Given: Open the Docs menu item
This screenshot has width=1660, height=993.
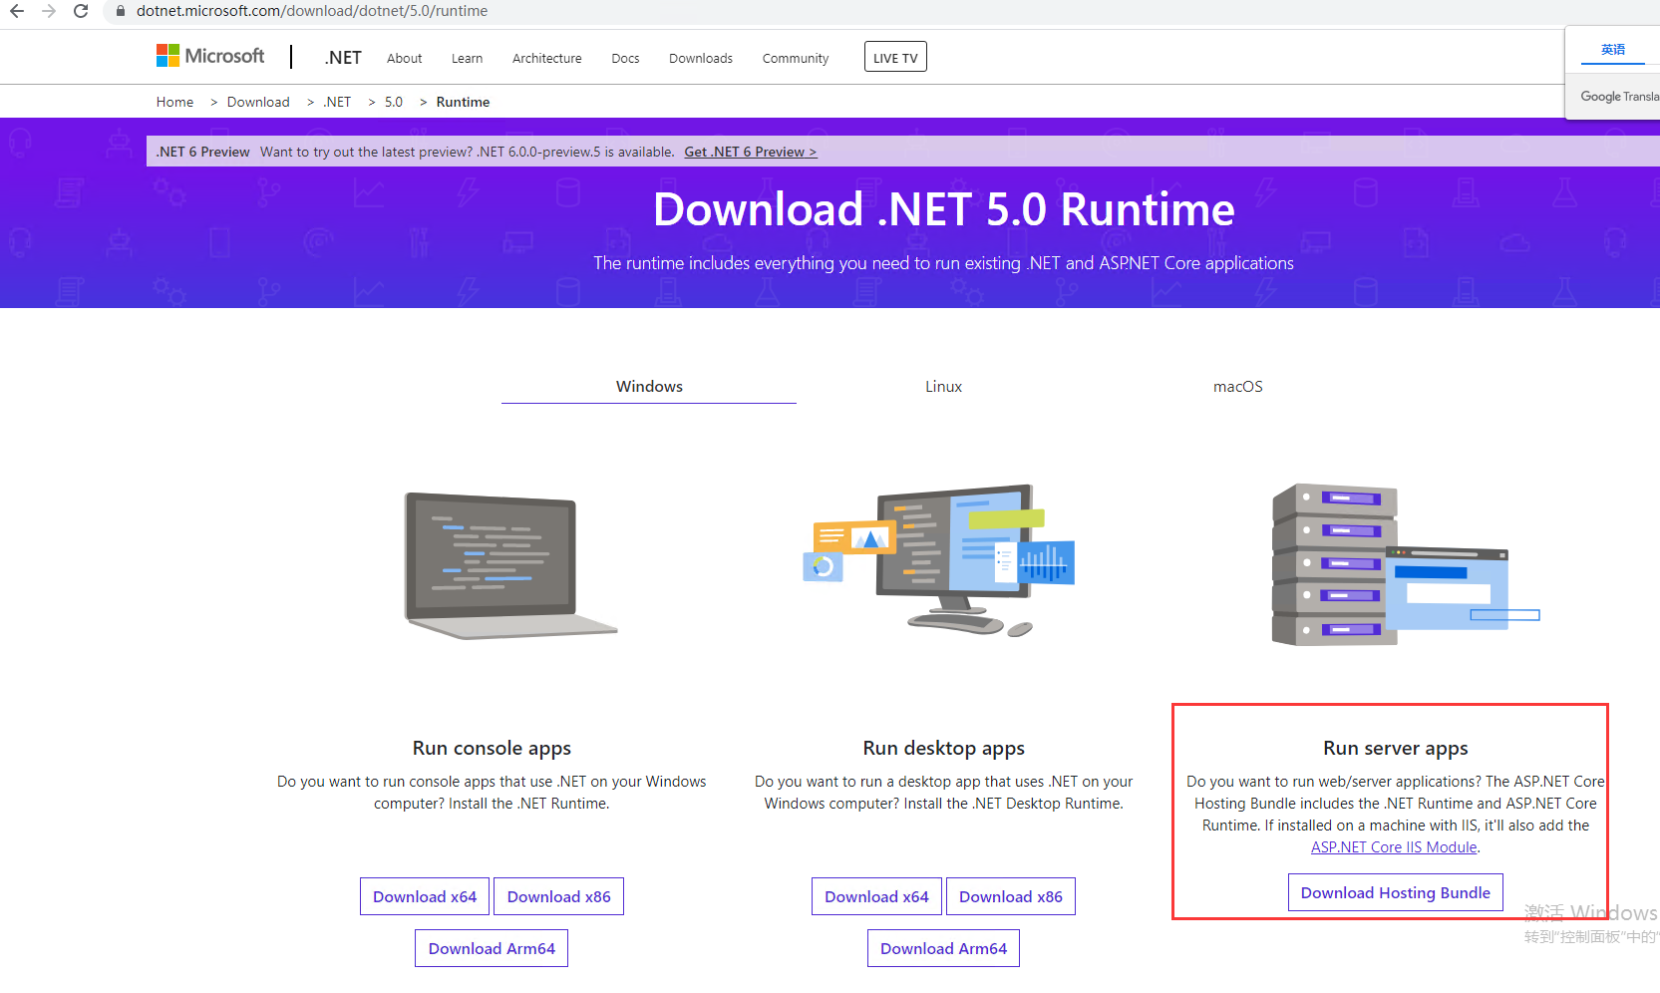Looking at the screenshot, I should 625,59.
